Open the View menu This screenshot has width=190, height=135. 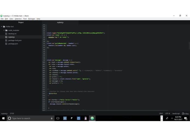[x=11, y=19]
